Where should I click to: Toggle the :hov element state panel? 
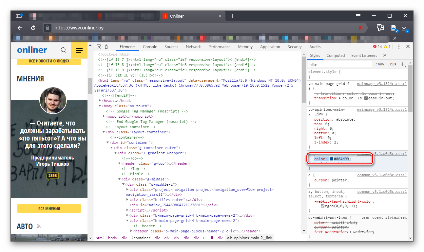pos(380,64)
